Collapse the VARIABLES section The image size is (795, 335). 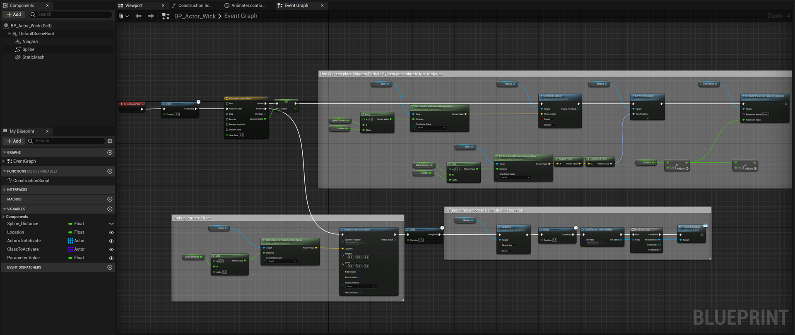click(4, 209)
